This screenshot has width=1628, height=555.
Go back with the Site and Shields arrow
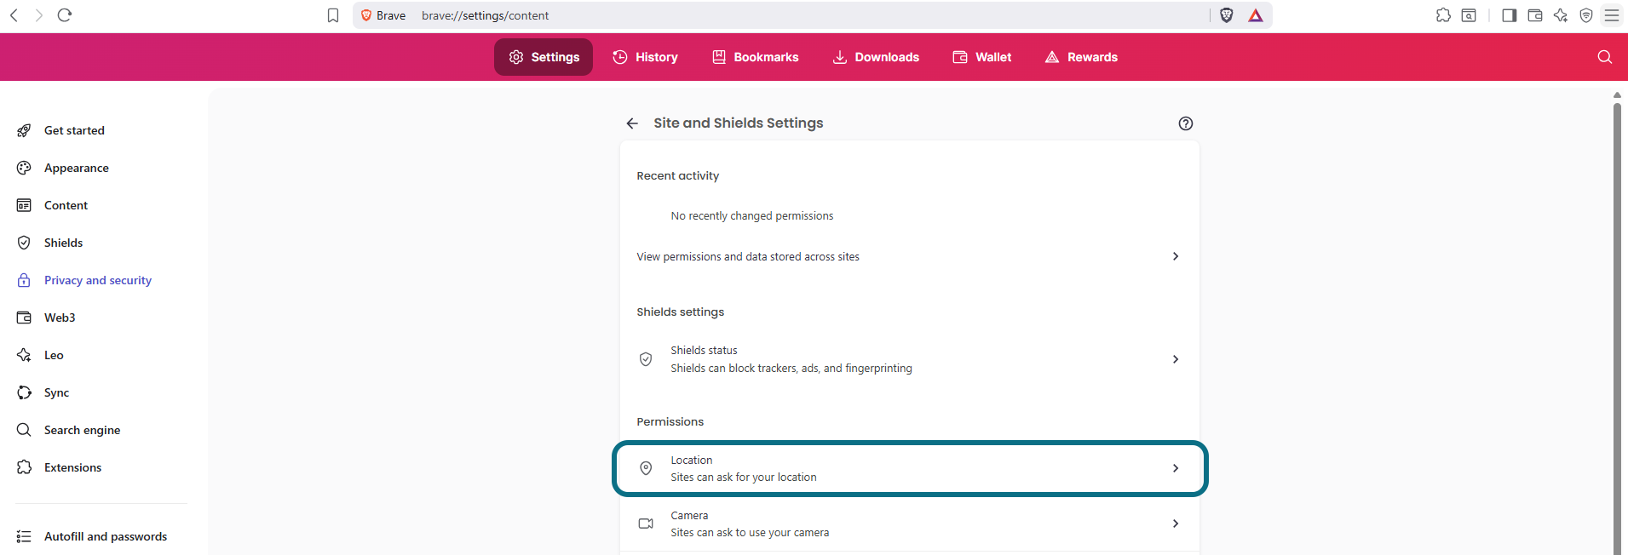pos(632,123)
